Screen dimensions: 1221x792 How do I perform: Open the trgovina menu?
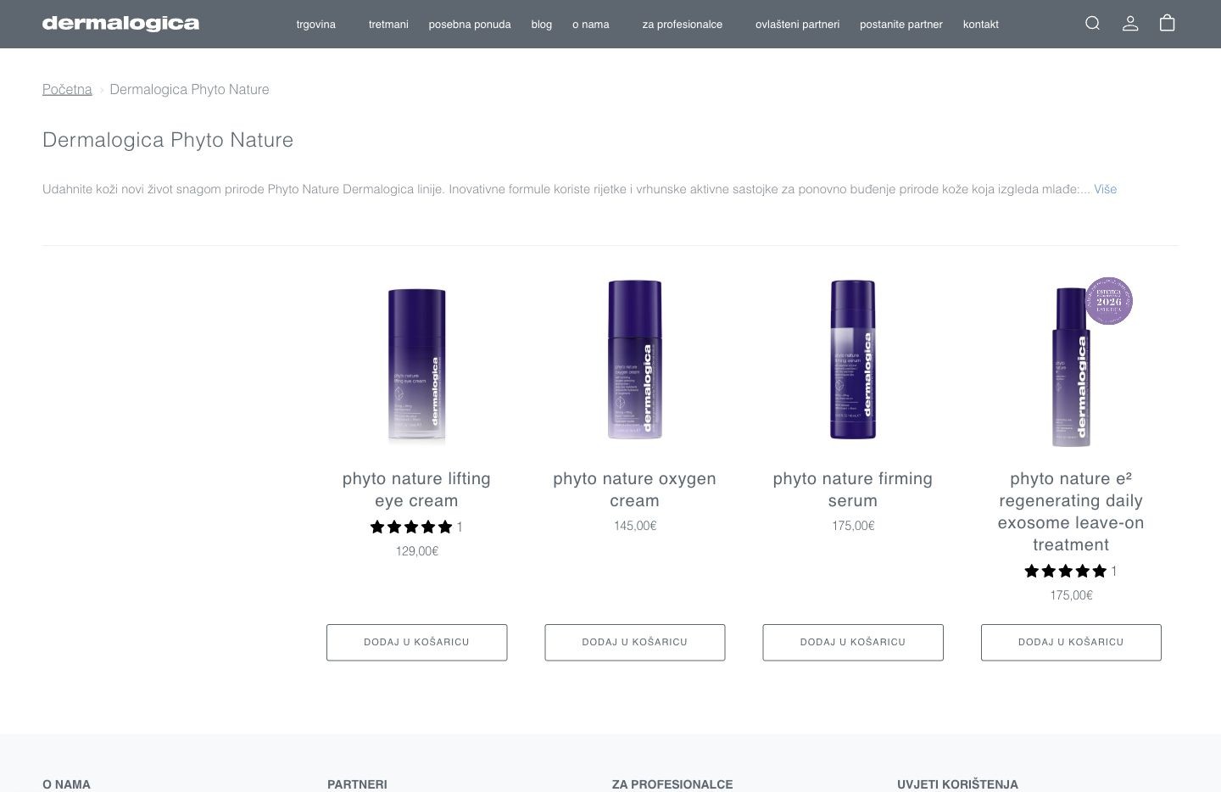pyautogui.click(x=316, y=25)
